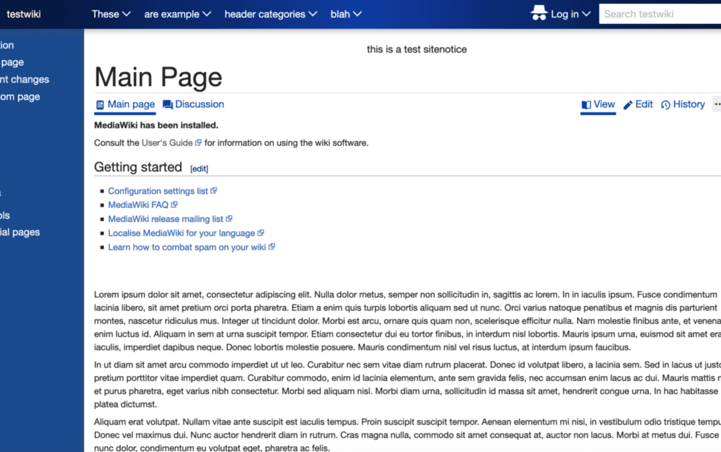Select the pencil icon beside Edit

coord(627,104)
